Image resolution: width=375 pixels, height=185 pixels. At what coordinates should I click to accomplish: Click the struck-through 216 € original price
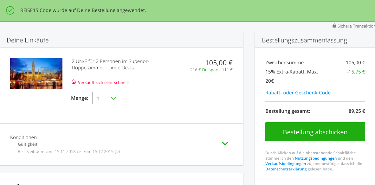pos(195,70)
